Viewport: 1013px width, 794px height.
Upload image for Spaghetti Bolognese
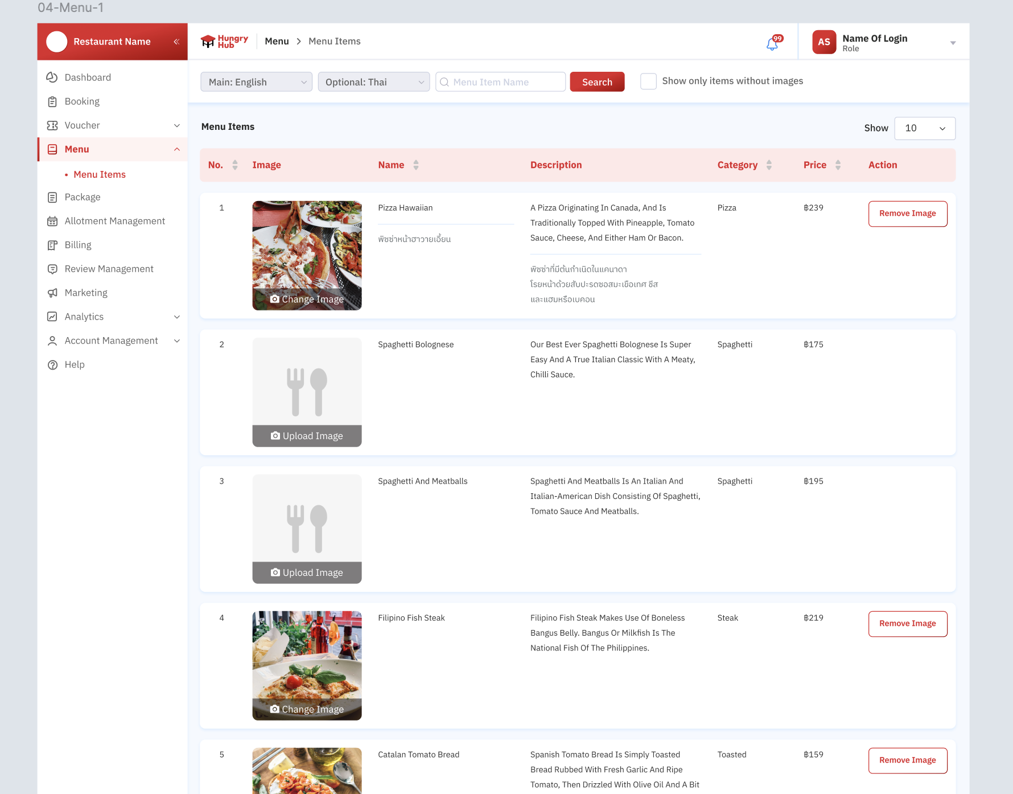307,436
